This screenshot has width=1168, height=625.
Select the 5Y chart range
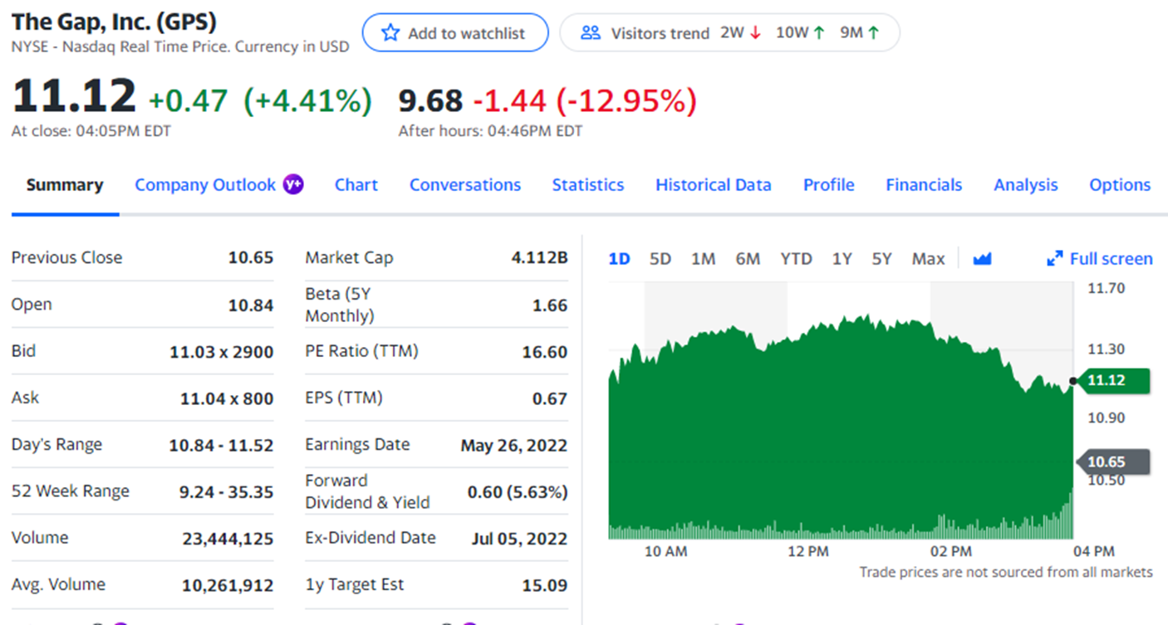click(881, 259)
